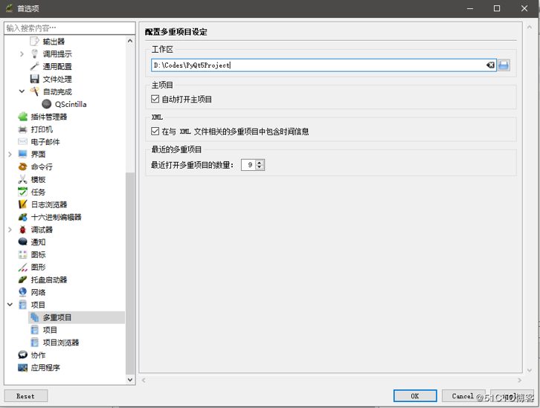Browse for workspace folder with blue button

tap(504, 65)
